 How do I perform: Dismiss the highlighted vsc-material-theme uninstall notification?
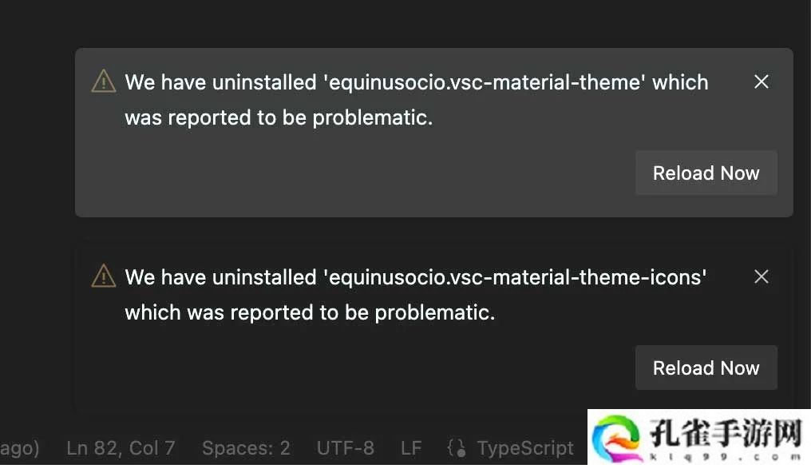(x=762, y=81)
